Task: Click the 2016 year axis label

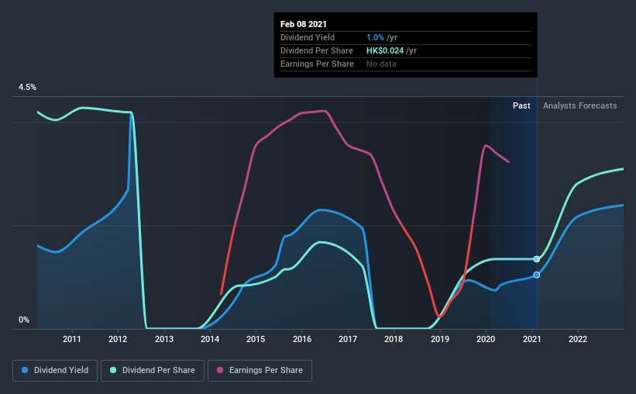Action: coord(302,339)
